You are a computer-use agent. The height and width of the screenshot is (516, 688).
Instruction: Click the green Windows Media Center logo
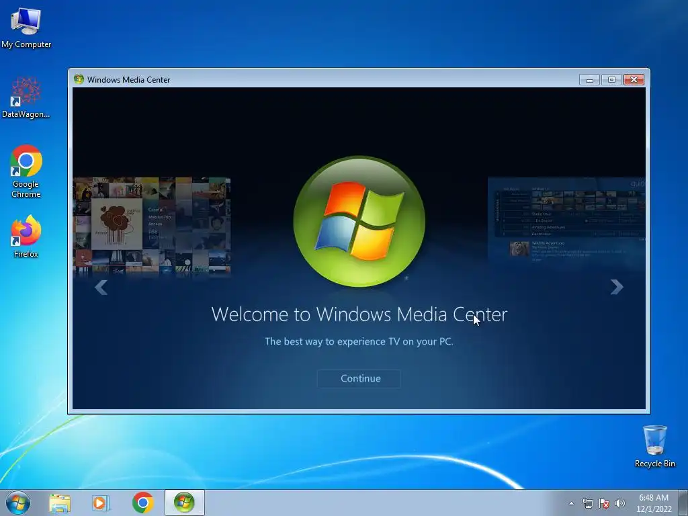click(359, 222)
